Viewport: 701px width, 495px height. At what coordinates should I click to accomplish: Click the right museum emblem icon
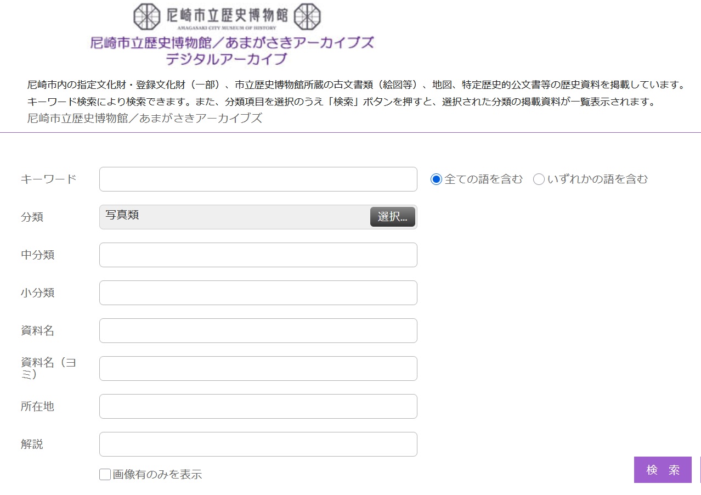pyautogui.click(x=307, y=16)
